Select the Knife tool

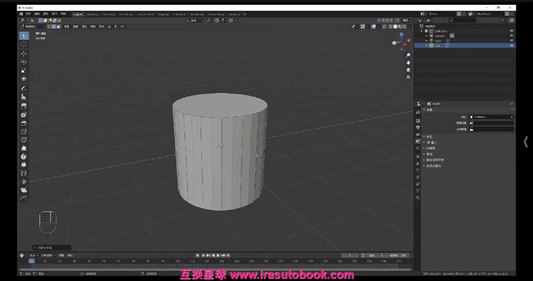(x=24, y=139)
